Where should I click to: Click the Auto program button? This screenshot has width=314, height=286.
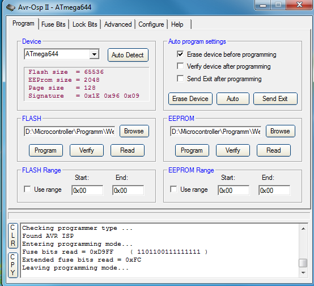pyautogui.click(x=233, y=99)
